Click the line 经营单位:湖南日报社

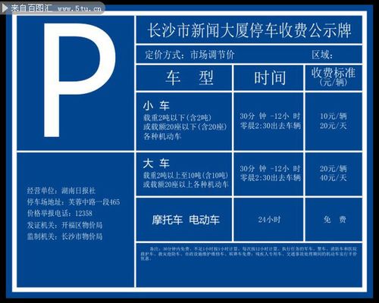61,191
